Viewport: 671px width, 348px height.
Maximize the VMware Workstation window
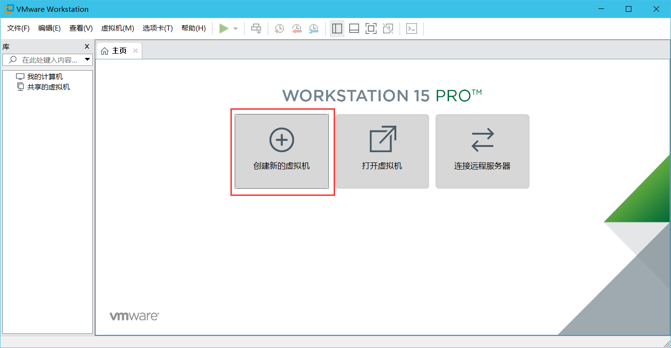point(628,9)
